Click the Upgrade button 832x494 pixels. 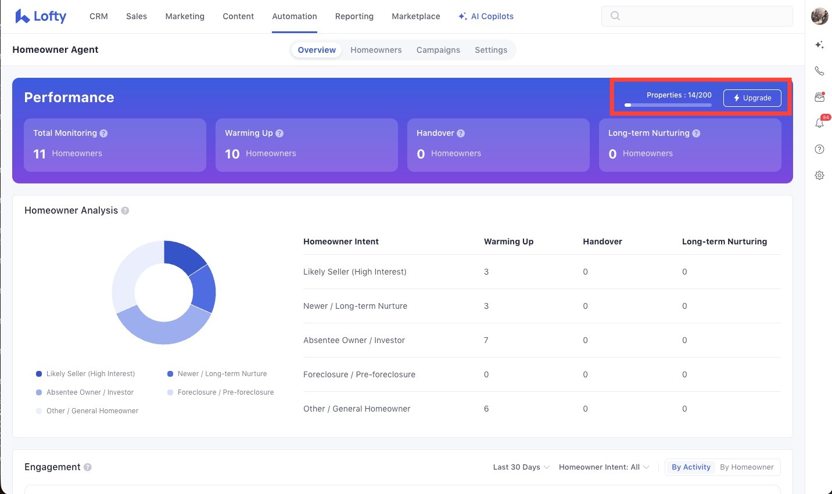coord(752,98)
